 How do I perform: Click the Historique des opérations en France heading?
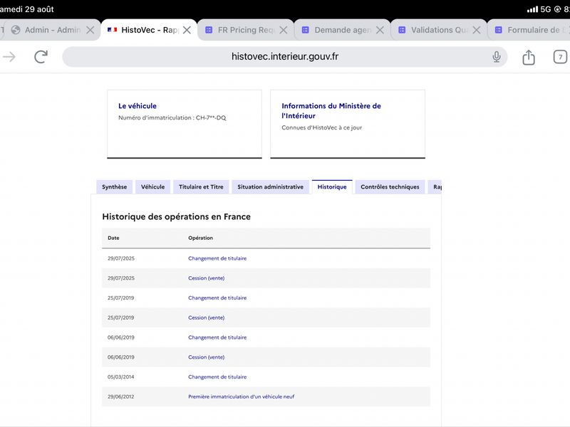(x=176, y=217)
